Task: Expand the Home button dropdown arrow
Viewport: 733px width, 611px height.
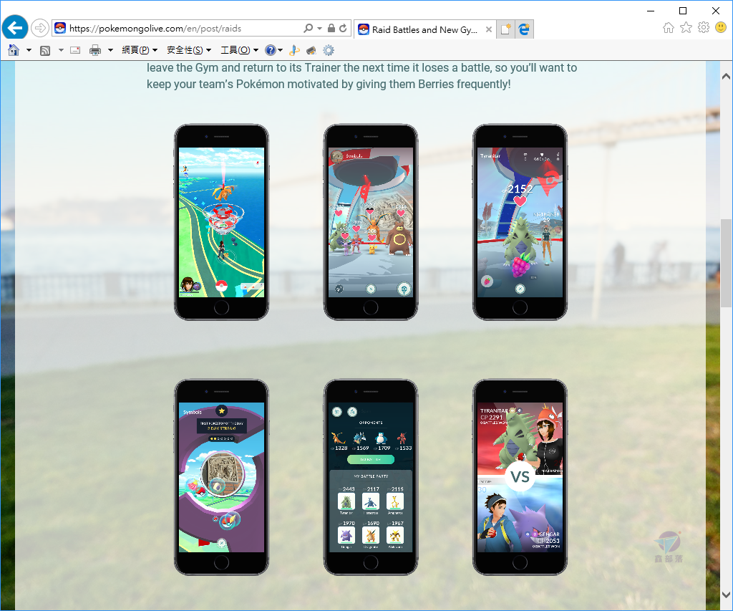Action: (29, 50)
